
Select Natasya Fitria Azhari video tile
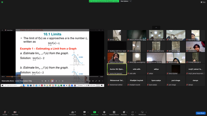[x=117, y=58]
